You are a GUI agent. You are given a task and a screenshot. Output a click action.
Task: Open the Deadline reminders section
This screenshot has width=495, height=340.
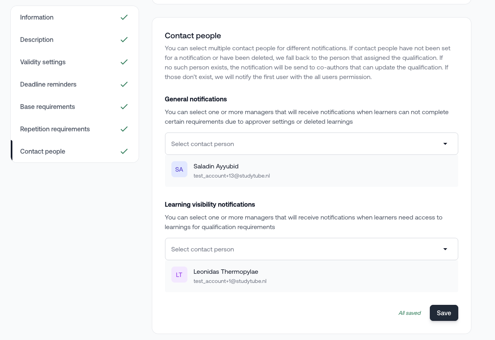click(x=48, y=85)
